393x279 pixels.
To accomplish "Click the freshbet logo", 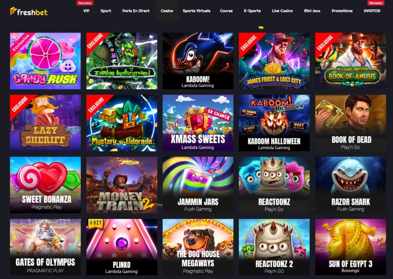I will pos(29,11).
